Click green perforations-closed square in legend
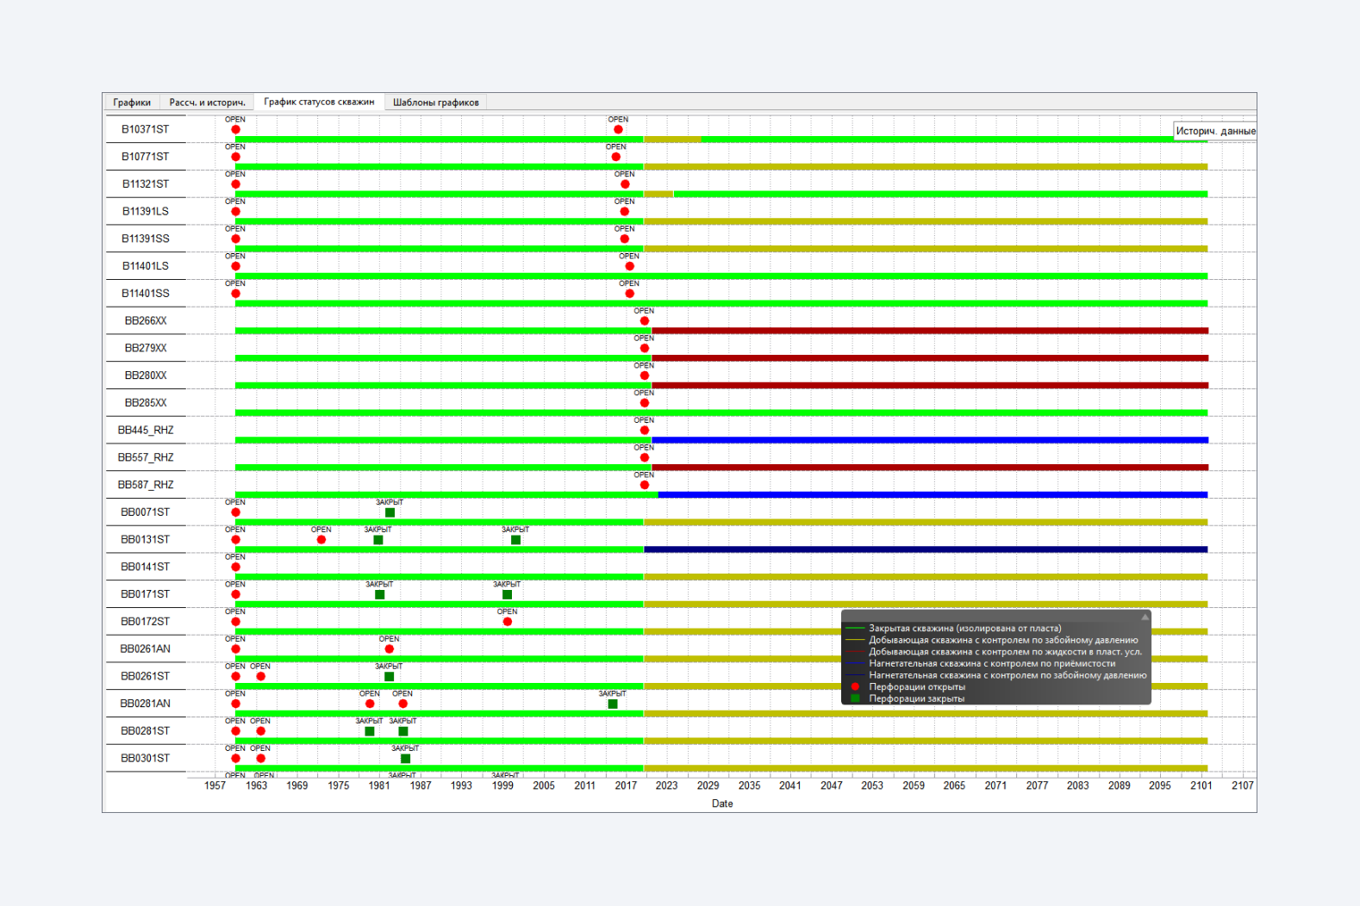The width and height of the screenshot is (1360, 906). [x=855, y=698]
